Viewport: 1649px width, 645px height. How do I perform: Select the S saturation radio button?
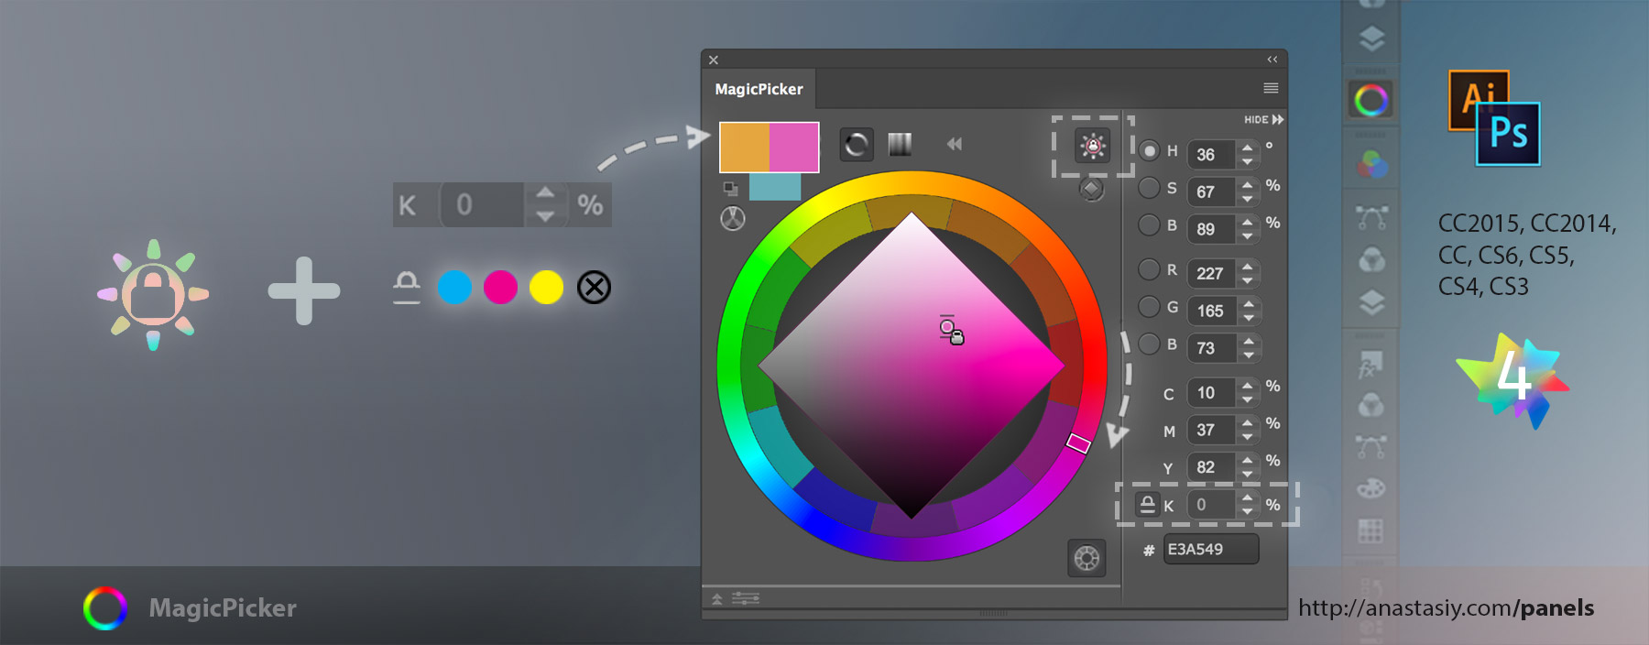pyautogui.click(x=1149, y=188)
